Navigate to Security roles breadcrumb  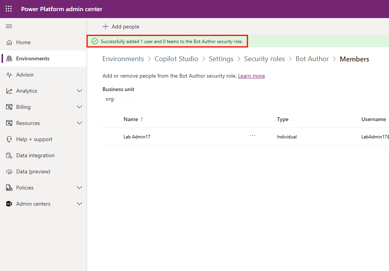264,59
